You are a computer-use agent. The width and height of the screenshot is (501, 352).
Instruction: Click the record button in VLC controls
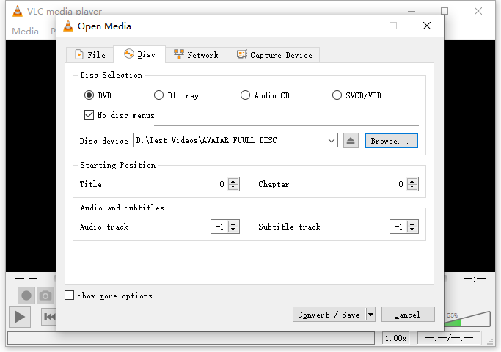(x=26, y=296)
